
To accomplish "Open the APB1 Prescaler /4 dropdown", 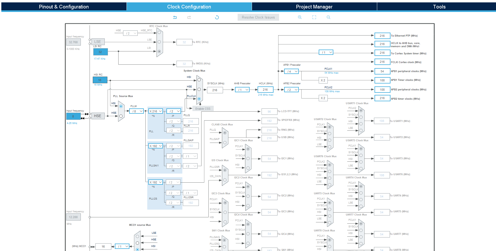I will (292, 71).
